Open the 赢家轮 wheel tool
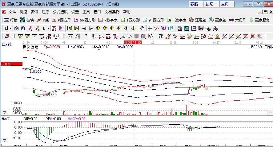 tap(218, 20)
